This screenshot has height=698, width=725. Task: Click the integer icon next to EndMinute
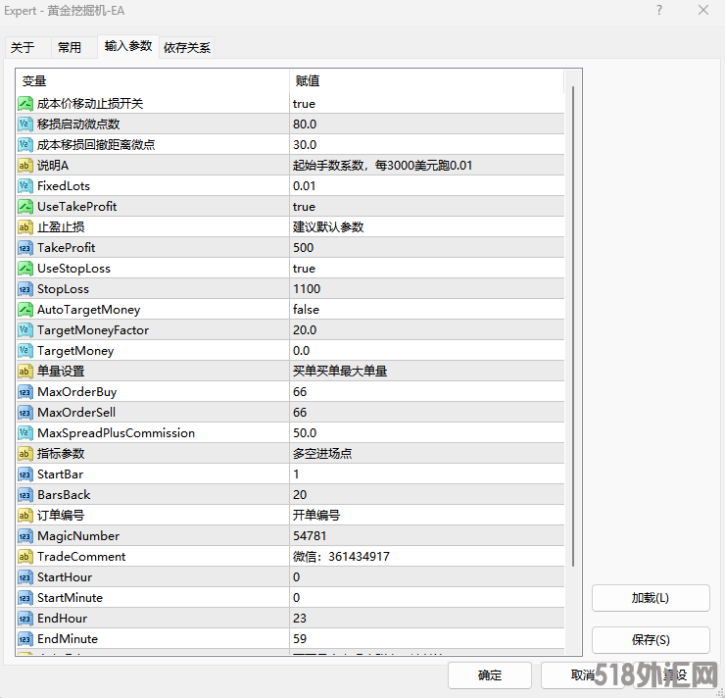click(x=24, y=639)
